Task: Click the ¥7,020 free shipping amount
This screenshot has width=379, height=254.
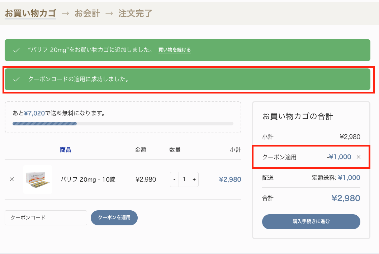Action: pos(34,113)
